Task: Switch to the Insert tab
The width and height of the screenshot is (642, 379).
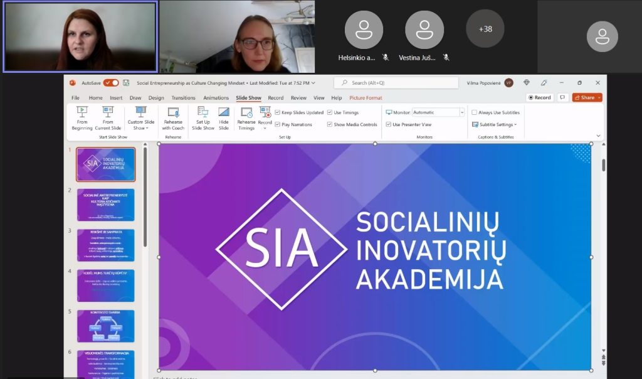Action: tap(116, 98)
